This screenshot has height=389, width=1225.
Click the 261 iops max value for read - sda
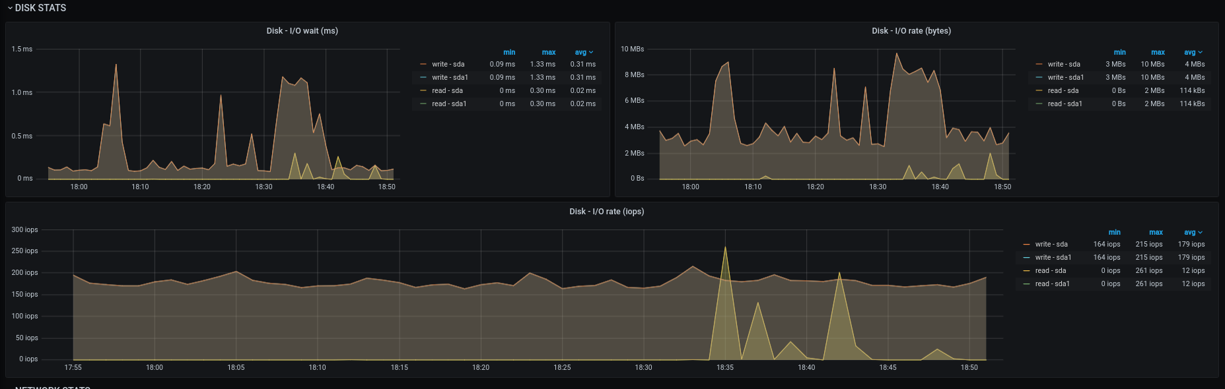(x=1149, y=270)
